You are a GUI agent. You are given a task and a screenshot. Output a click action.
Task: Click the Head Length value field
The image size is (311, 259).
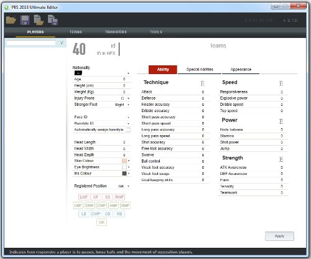[x=124, y=142]
